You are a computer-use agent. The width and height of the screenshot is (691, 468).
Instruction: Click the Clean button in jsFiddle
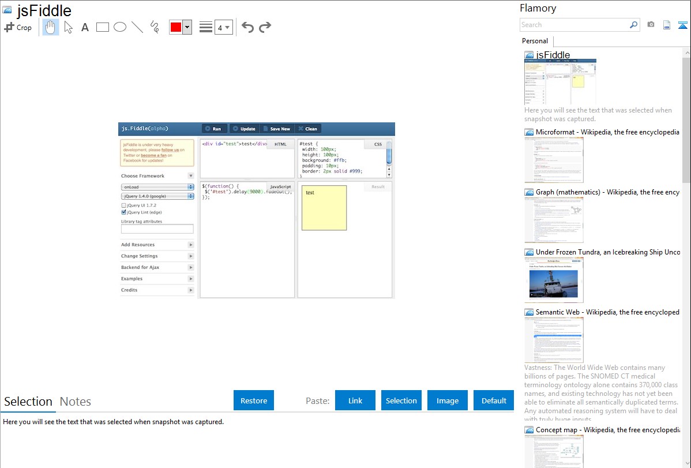(308, 129)
